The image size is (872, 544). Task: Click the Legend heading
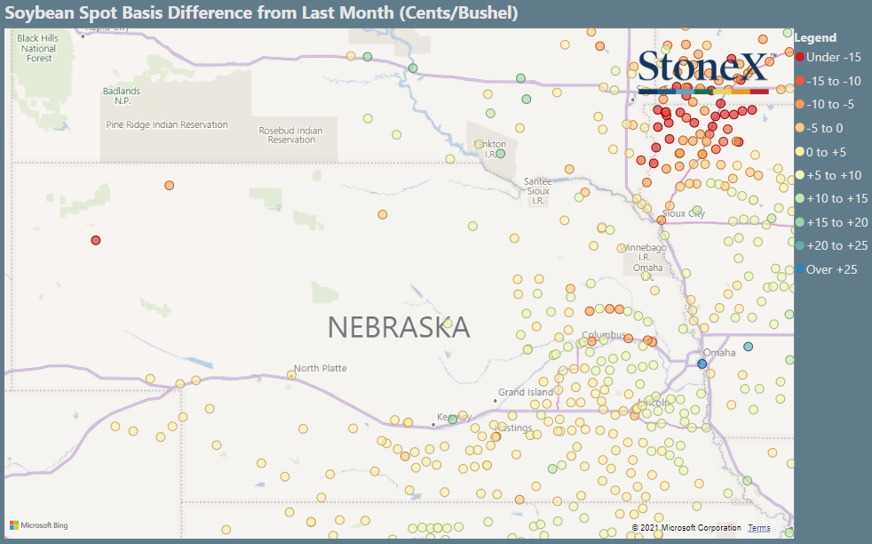[x=815, y=37]
